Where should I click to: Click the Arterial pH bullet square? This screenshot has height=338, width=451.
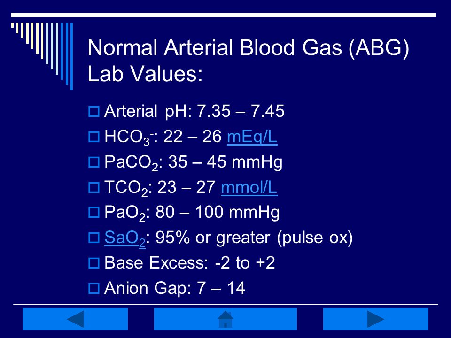pyautogui.click(x=93, y=111)
